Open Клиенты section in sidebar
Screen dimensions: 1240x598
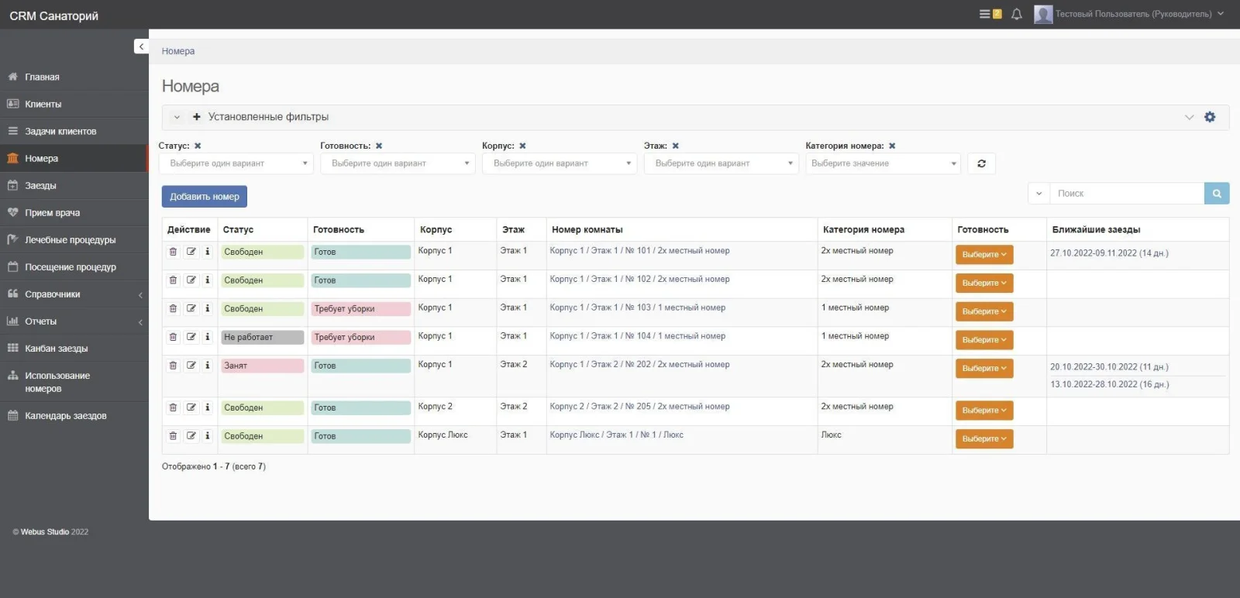click(x=43, y=104)
